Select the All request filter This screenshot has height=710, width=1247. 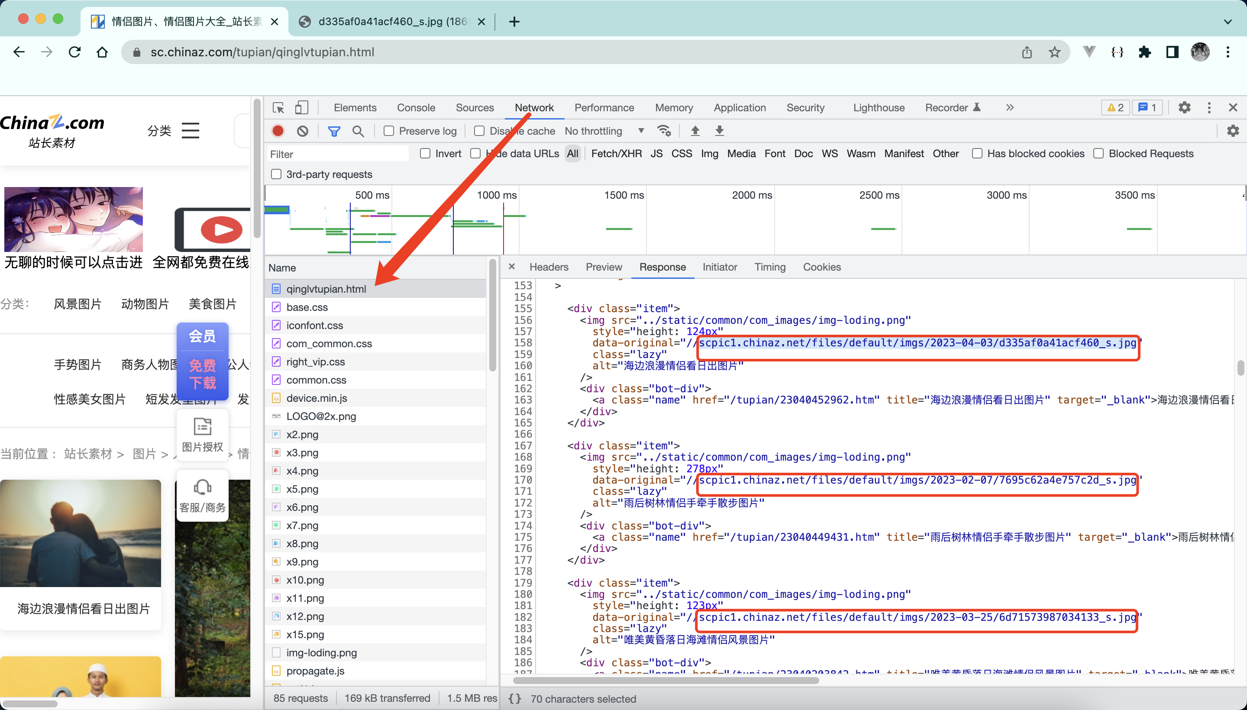(x=572, y=154)
